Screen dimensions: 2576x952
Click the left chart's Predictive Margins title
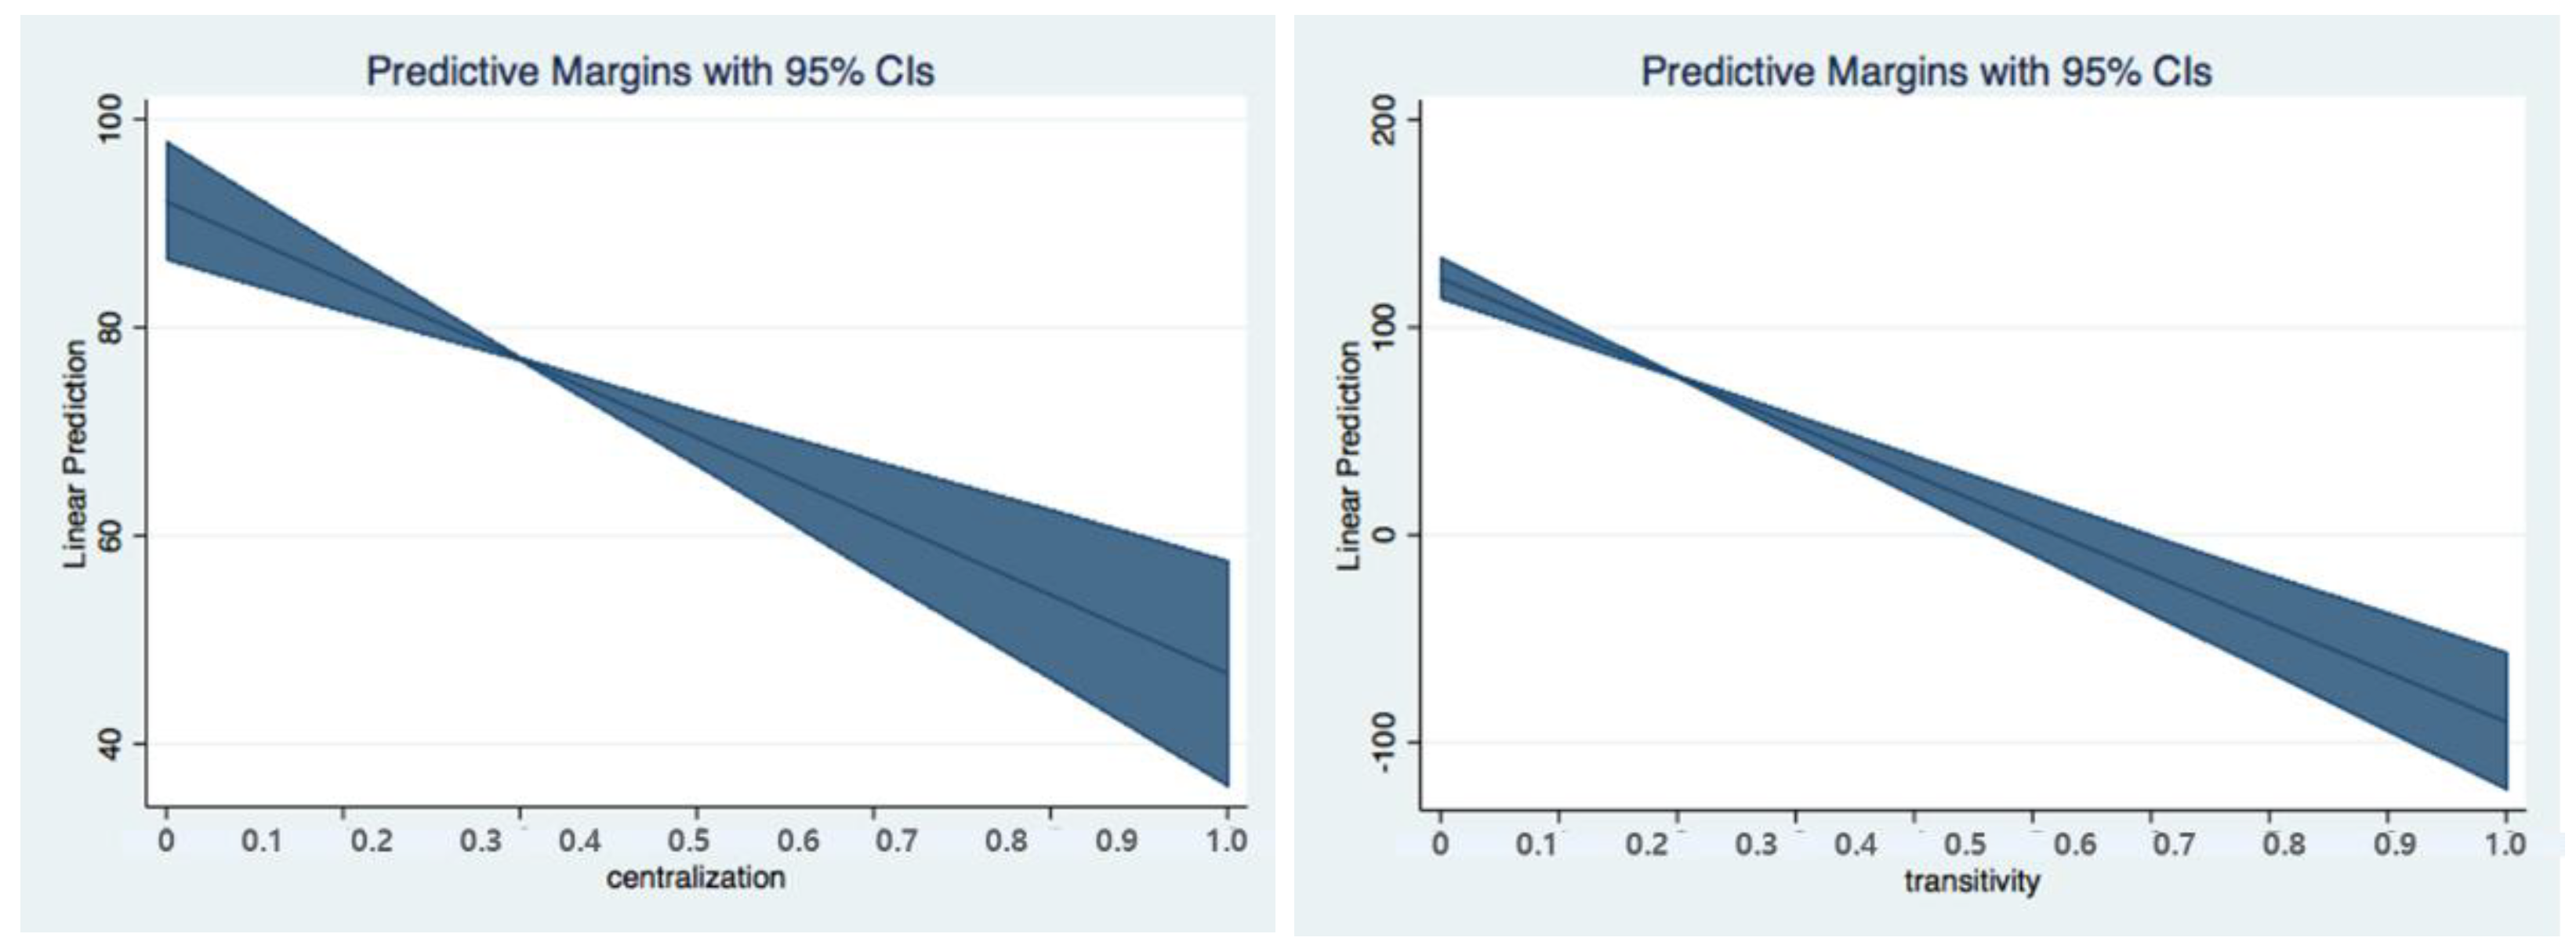point(650,72)
